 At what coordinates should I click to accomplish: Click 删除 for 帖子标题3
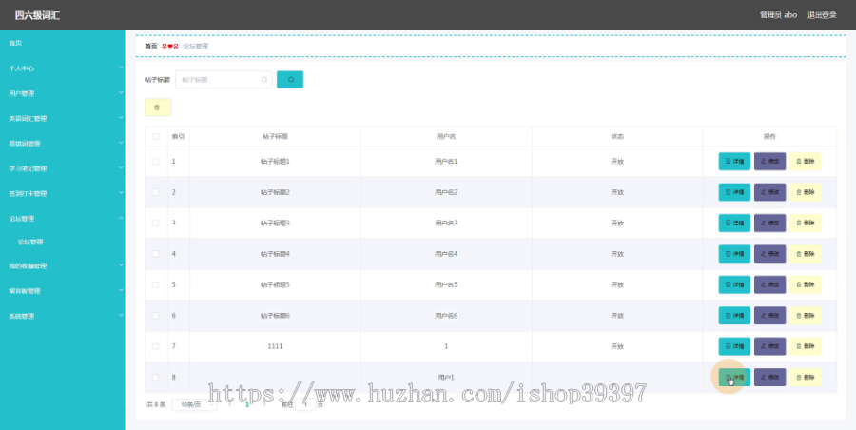pos(806,223)
